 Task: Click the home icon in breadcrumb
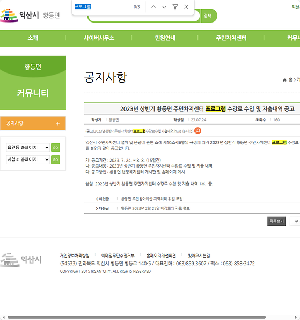(x=284, y=80)
